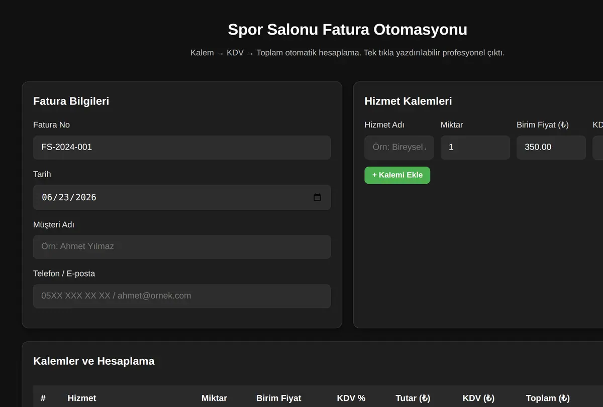Click the Hizmet Kalemleri heading
Screen dimensions: 603x407
click(x=408, y=101)
